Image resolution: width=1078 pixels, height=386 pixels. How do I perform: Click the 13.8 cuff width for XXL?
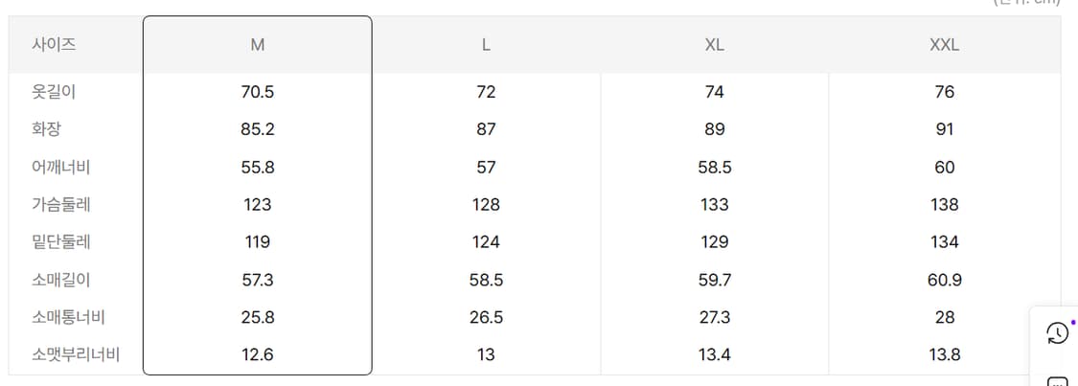click(945, 355)
